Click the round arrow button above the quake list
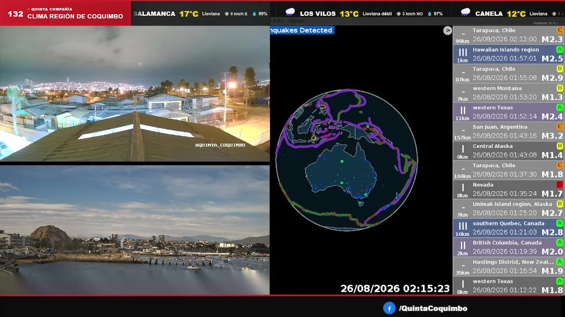The height and width of the screenshot is (317, 565). [448, 30]
